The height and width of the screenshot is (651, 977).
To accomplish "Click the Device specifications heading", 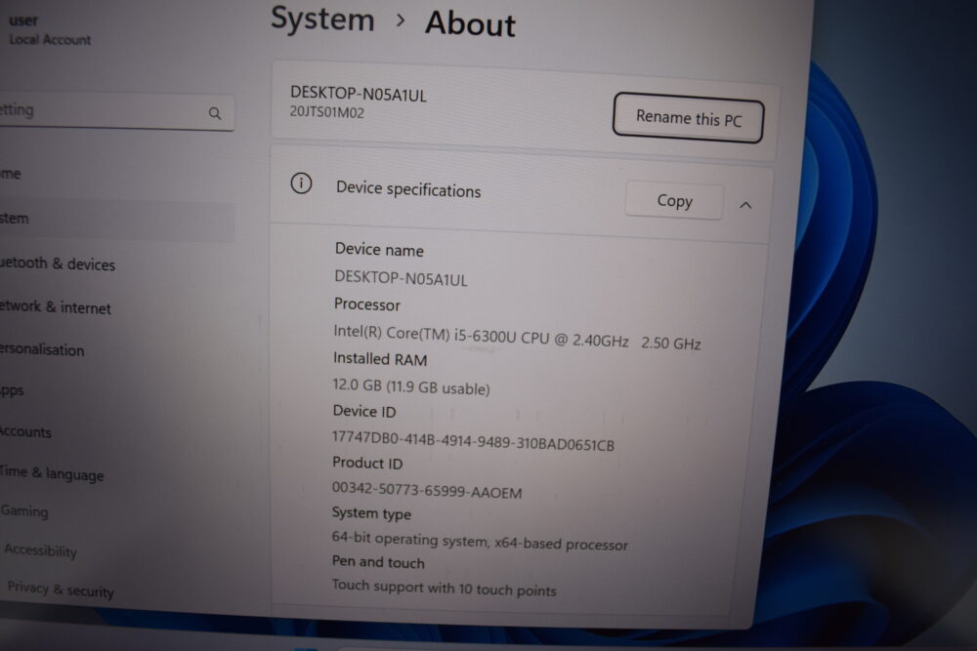I will coord(408,189).
